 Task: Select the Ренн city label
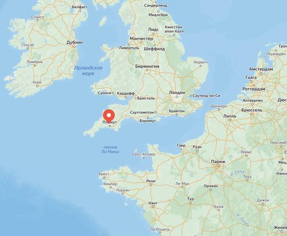[x=151, y=181]
